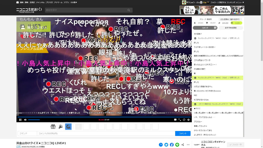Click the points coin icon
Image resolution: width=263 pixels, height=148 pixels.
pos(201,2)
